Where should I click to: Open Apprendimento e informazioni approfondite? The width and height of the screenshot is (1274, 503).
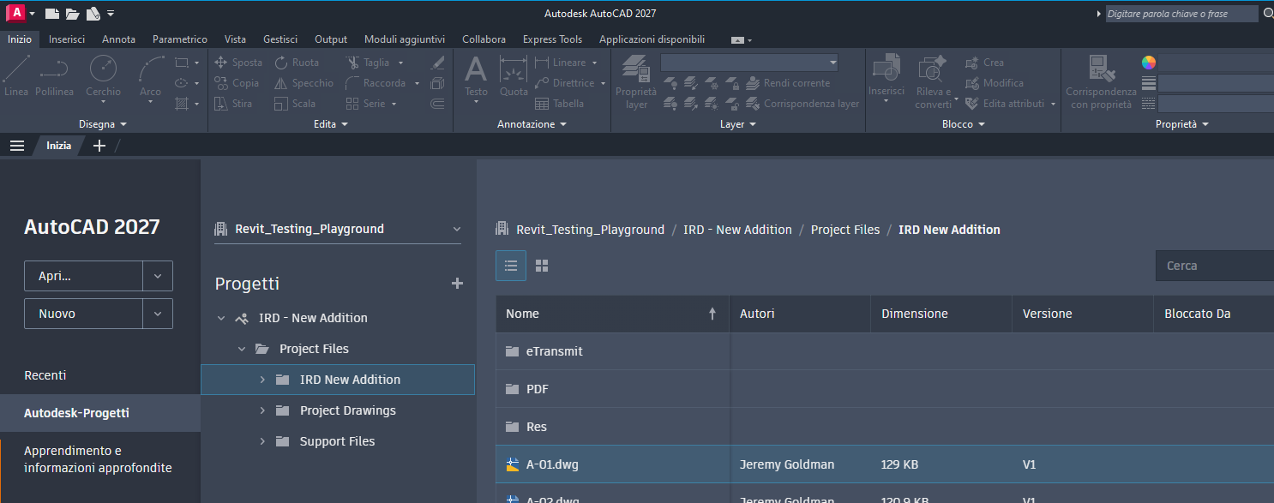(x=99, y=459)
